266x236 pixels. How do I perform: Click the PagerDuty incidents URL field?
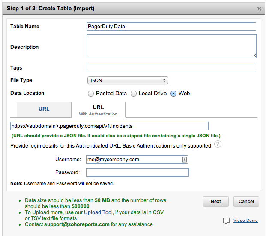point(109,126)
